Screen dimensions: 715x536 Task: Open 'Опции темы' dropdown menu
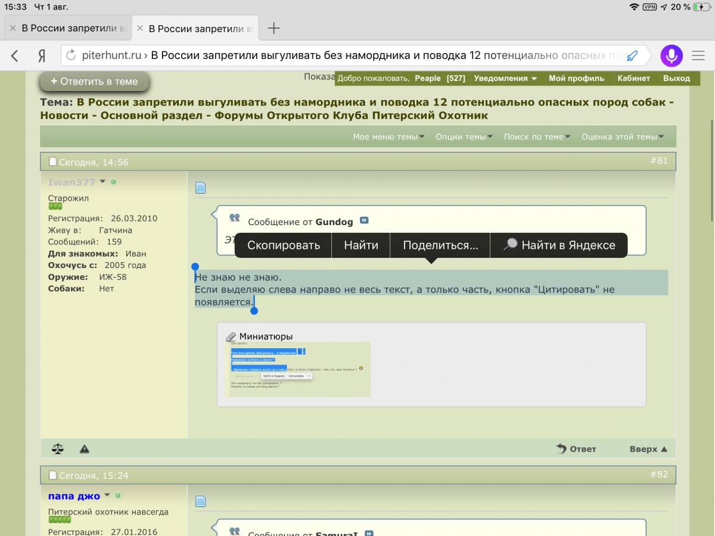click(x=464, y=137)
